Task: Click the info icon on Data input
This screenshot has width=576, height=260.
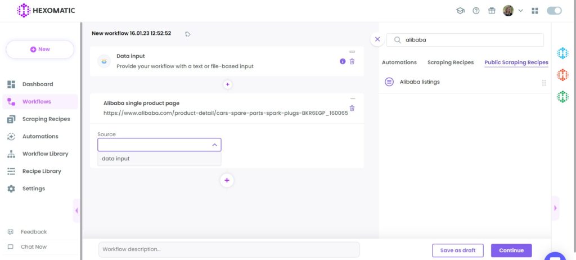Action: (x=343, y=61)
